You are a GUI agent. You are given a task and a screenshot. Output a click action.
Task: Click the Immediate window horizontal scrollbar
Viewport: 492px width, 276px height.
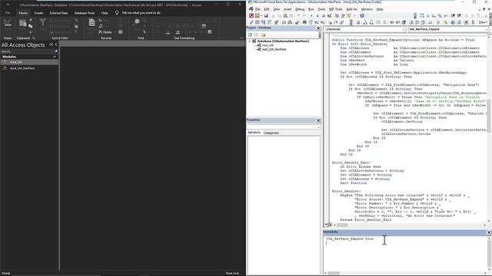point(334,273)
